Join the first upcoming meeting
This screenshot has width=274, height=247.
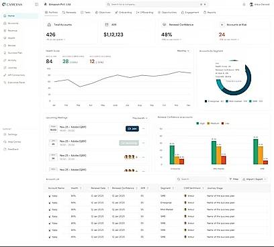132,129
